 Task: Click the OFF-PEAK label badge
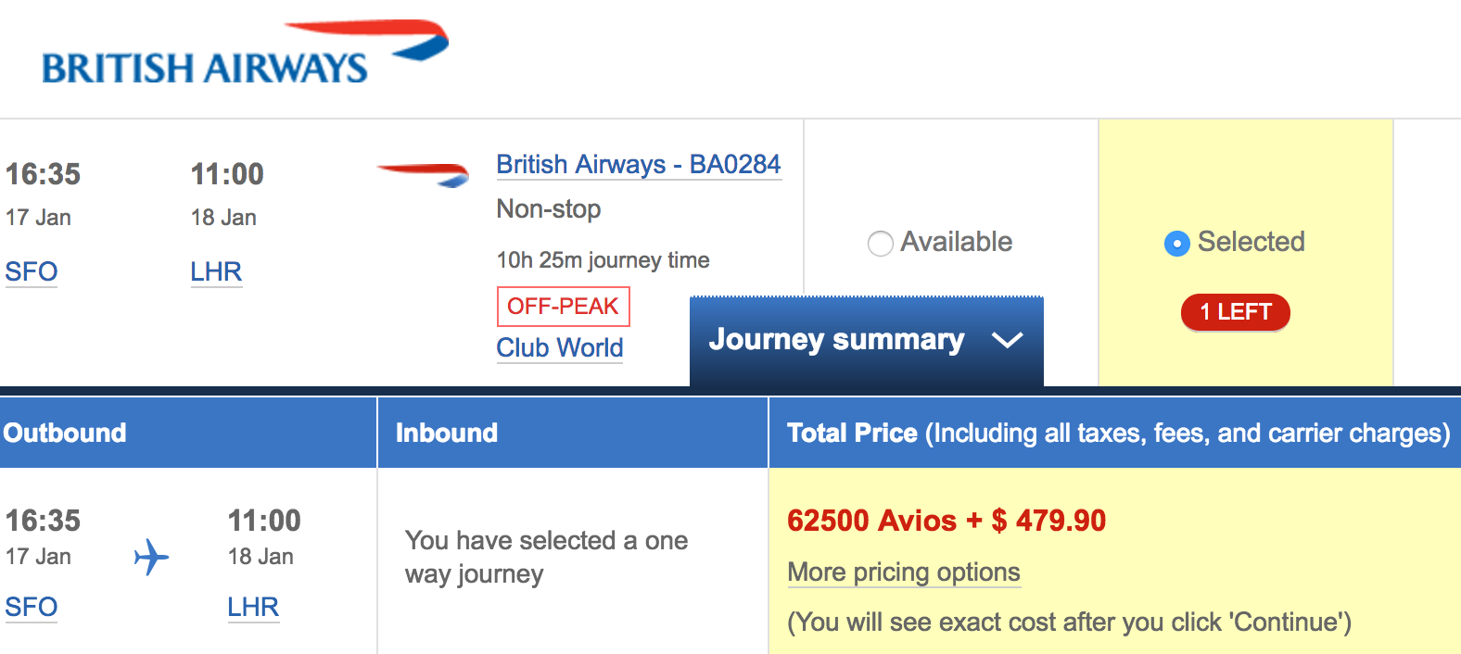[x=563, y=307]
